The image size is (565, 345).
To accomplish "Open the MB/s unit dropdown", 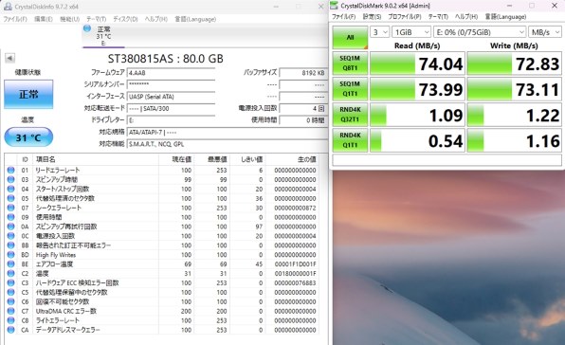I will point(545,32).
